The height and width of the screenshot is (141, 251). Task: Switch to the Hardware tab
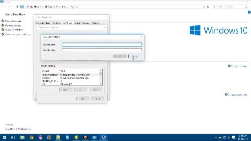click(56, 23)
